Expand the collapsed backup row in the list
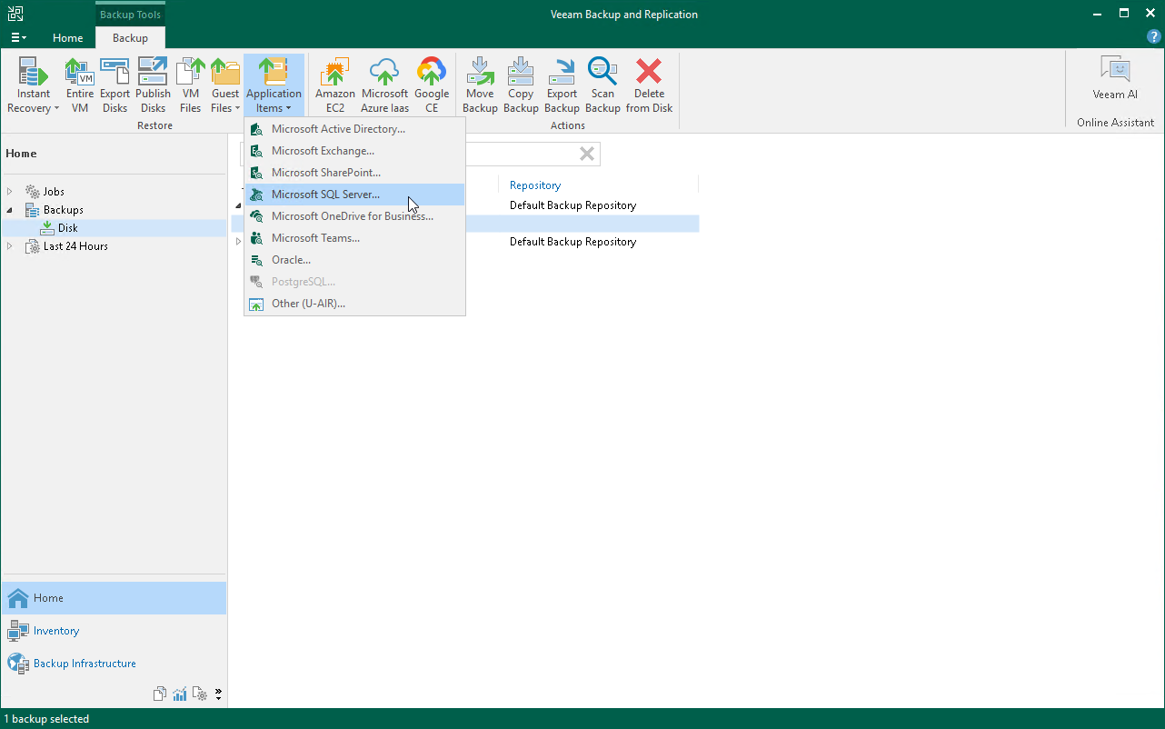The height and width of the screenshot is (729, 1165). click(x=238, y=242)
